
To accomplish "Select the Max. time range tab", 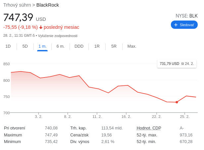I will point(132,46).
